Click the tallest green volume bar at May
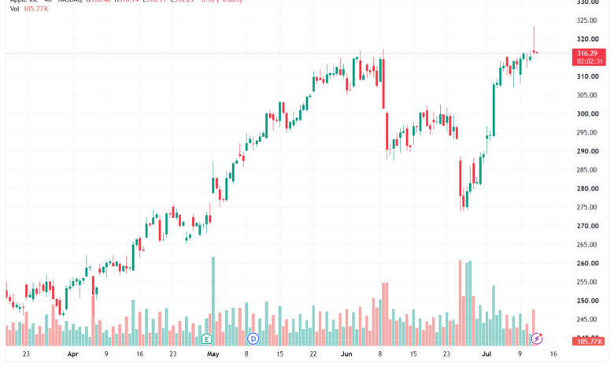Screen dimensions: 614x370 point(213,302)
